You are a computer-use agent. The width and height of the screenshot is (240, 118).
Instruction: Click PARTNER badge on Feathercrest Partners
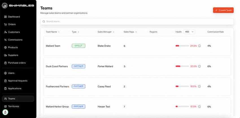[x=78, y=86]
